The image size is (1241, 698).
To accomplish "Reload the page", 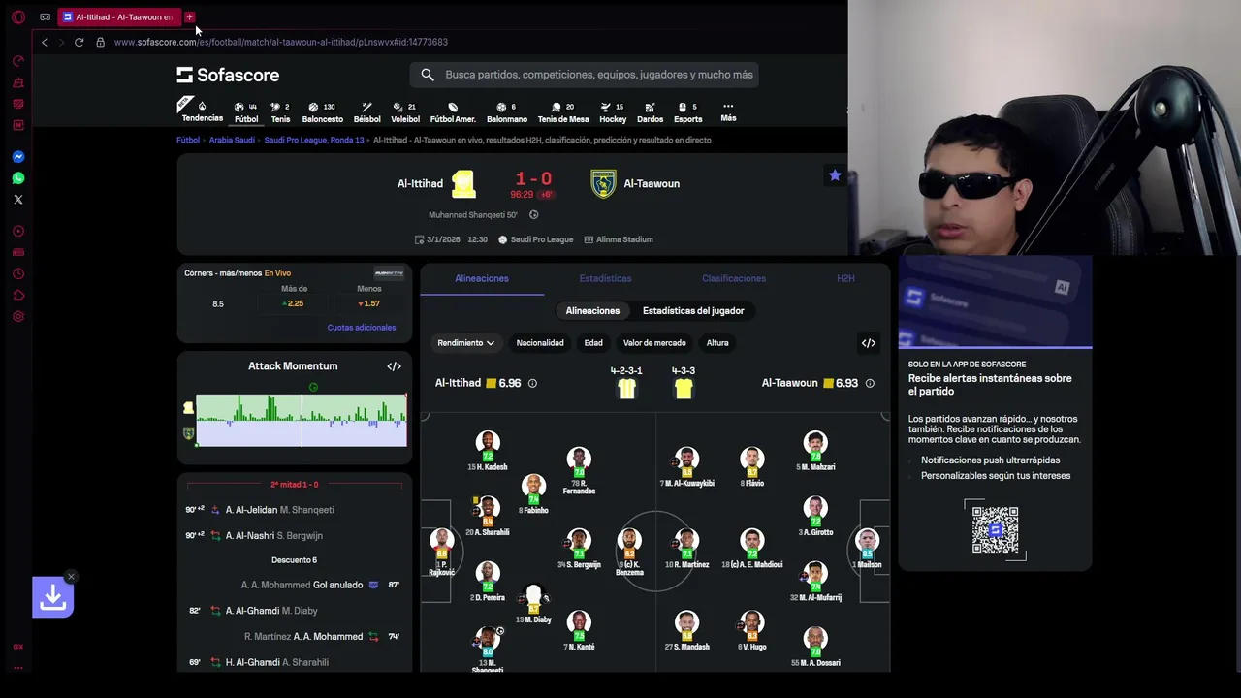I will coord(79,42).
